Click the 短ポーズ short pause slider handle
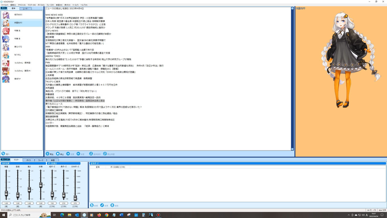387x218 pixels. (52, 194)
